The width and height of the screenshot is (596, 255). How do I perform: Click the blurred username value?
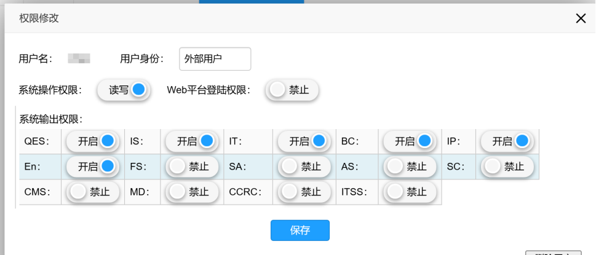(x=79, y=59)
